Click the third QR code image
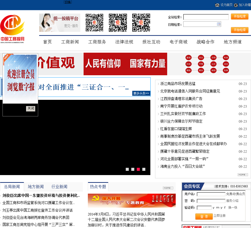This screenshot has height=228, width=251. pos(141,23)
